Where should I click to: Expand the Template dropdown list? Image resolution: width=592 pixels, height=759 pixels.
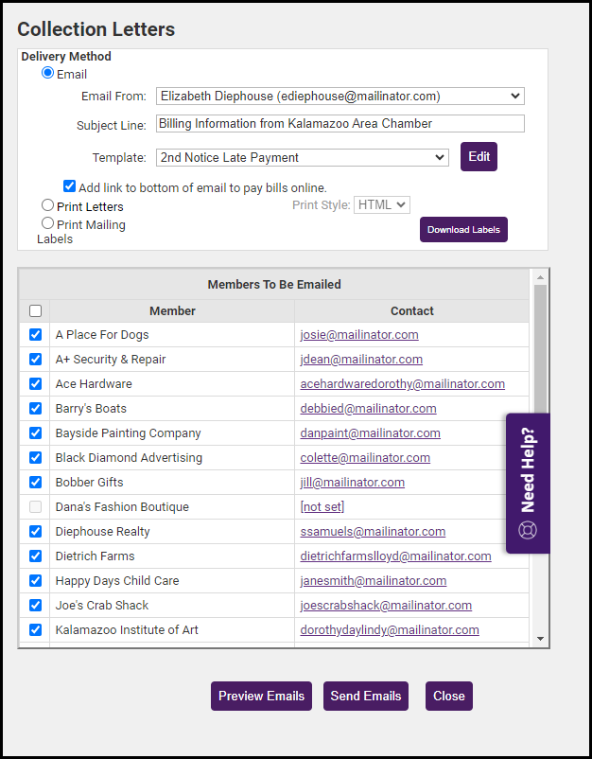pyautogui.click(x=302, y=158)
